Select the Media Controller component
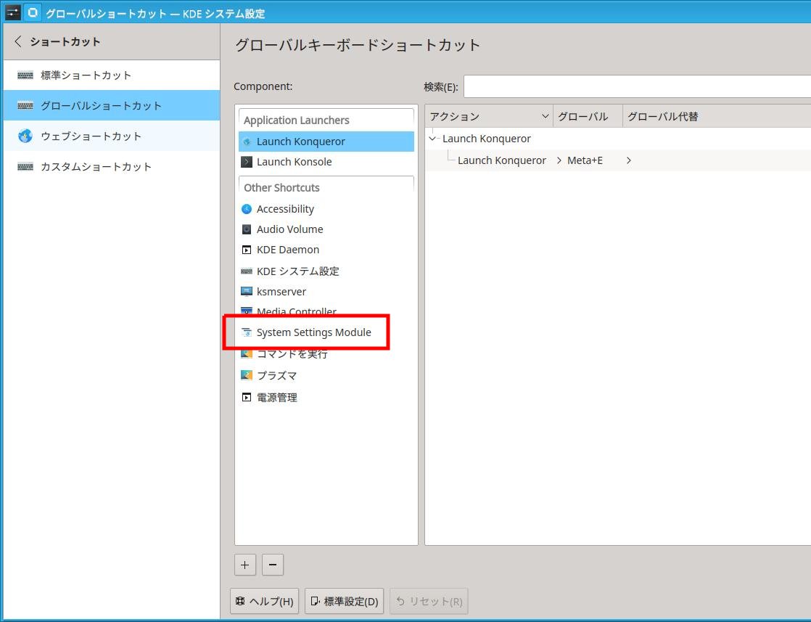 tap(326, 311)
